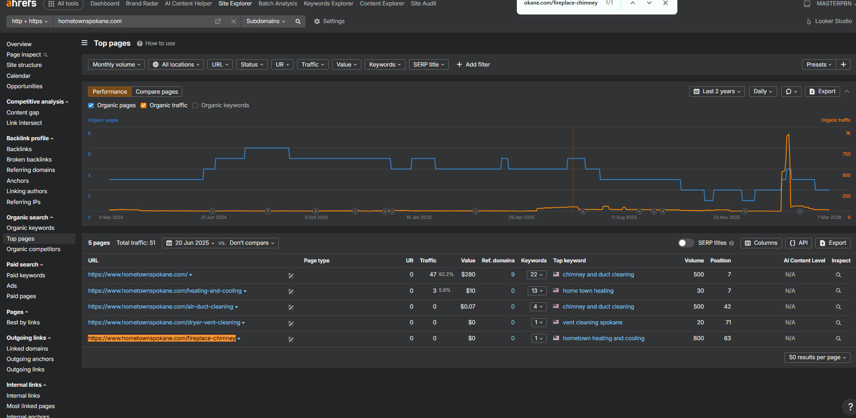This screenshot has height=418, width=856.
Task: Inspect the air-duct-cleaning page row
Action: 838,307
